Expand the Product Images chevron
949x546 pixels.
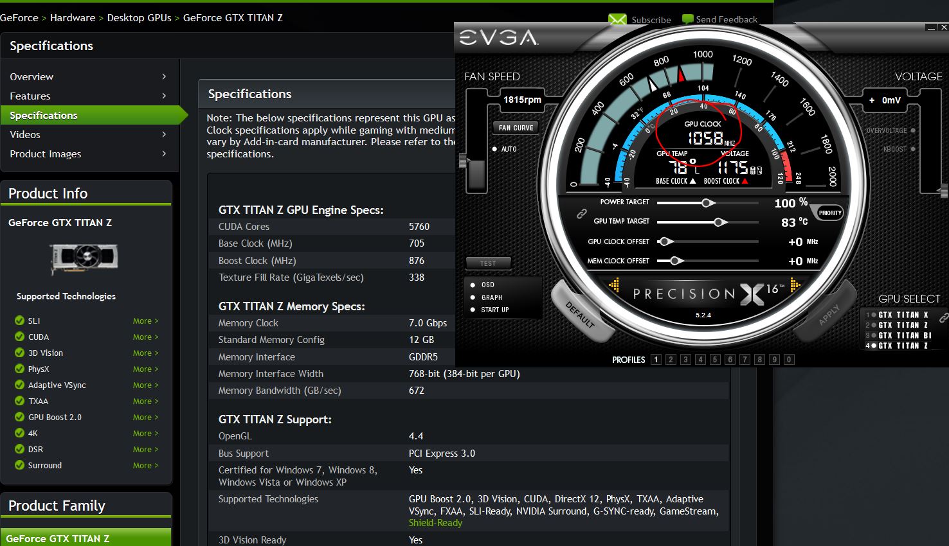tap(164, 154)
